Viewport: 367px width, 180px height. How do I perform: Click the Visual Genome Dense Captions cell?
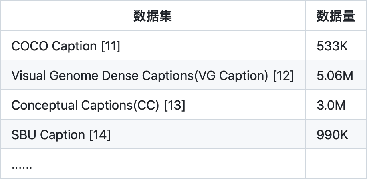[x=153, y=75]
